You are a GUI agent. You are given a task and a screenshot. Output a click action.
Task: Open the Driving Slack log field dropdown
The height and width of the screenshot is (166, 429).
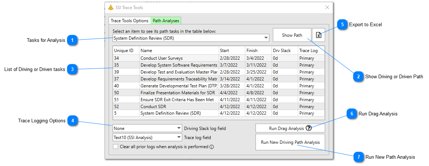pos(147,128)
